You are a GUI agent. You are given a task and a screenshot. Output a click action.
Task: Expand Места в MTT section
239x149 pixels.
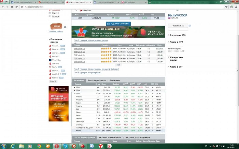pyautogui.click(x=176, y=42)
